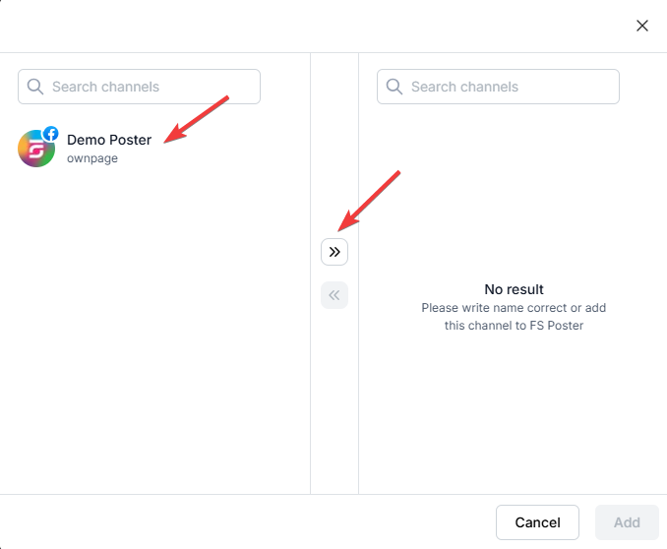Click the ownpage label under Demo Poster
Screen dimensions: 667x549
pyautogui.click(x=92, y=158)
